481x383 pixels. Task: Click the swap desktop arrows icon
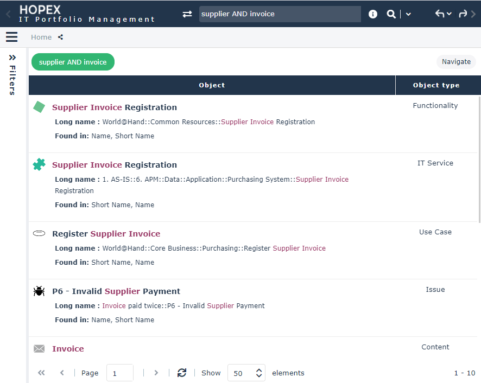187,14
